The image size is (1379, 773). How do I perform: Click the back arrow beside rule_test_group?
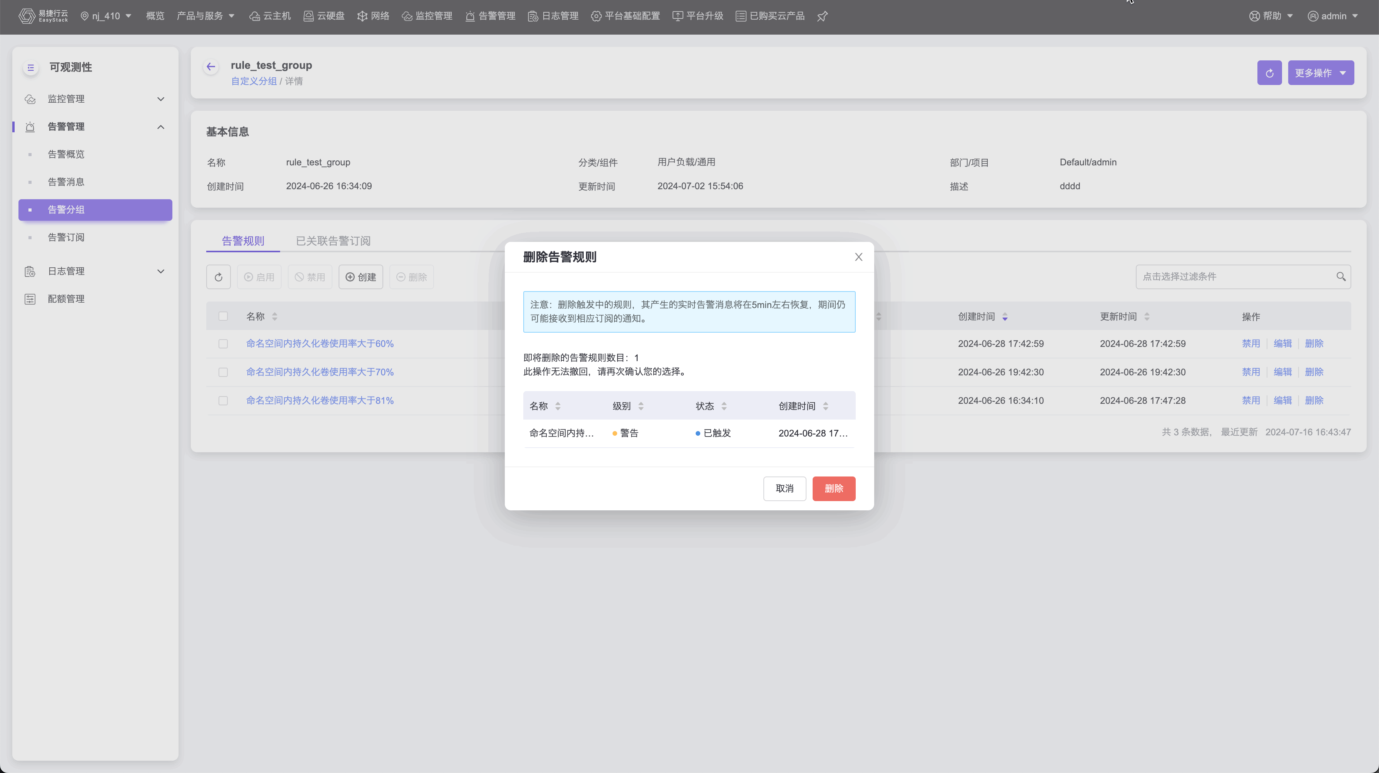click(211, 67)
